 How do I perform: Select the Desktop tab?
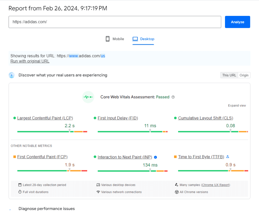coord(143,39)
